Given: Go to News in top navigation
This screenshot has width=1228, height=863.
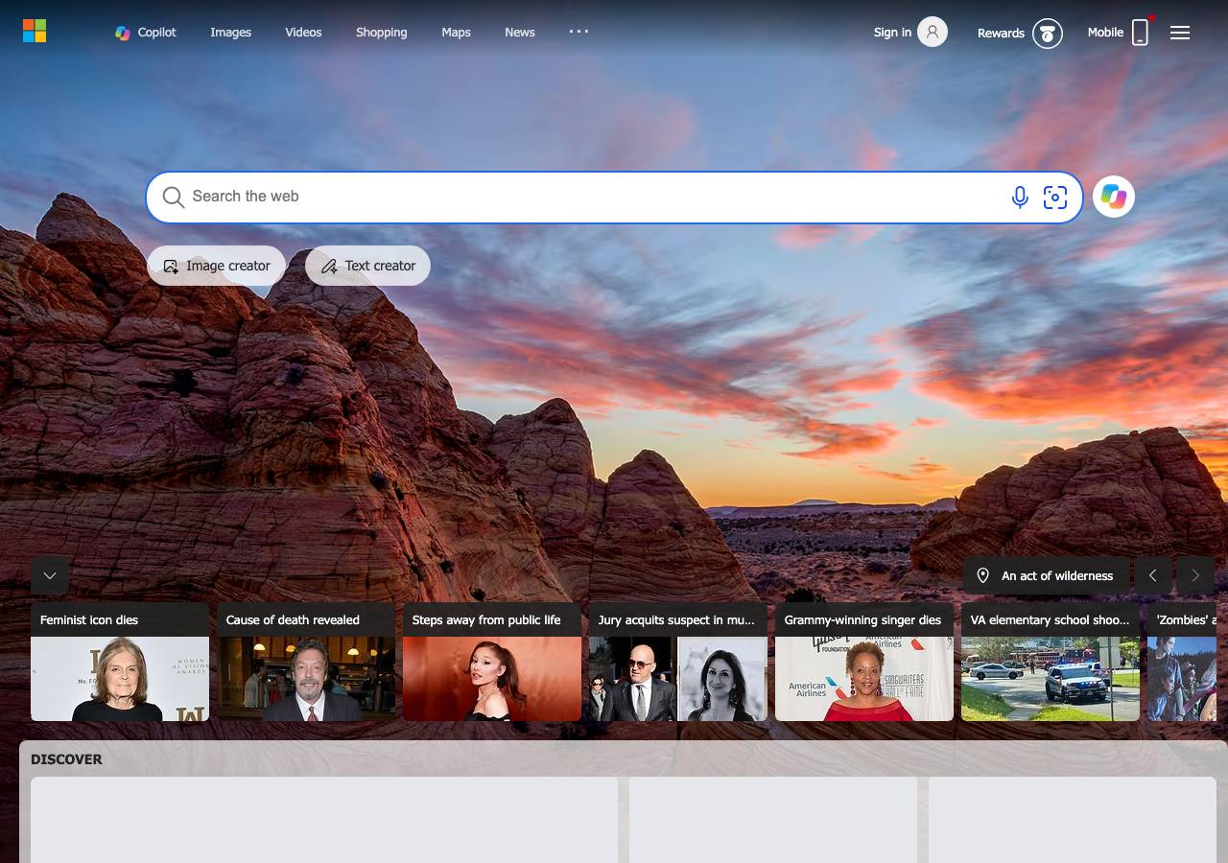Looking at the screenshot, I should pos(520,33).
